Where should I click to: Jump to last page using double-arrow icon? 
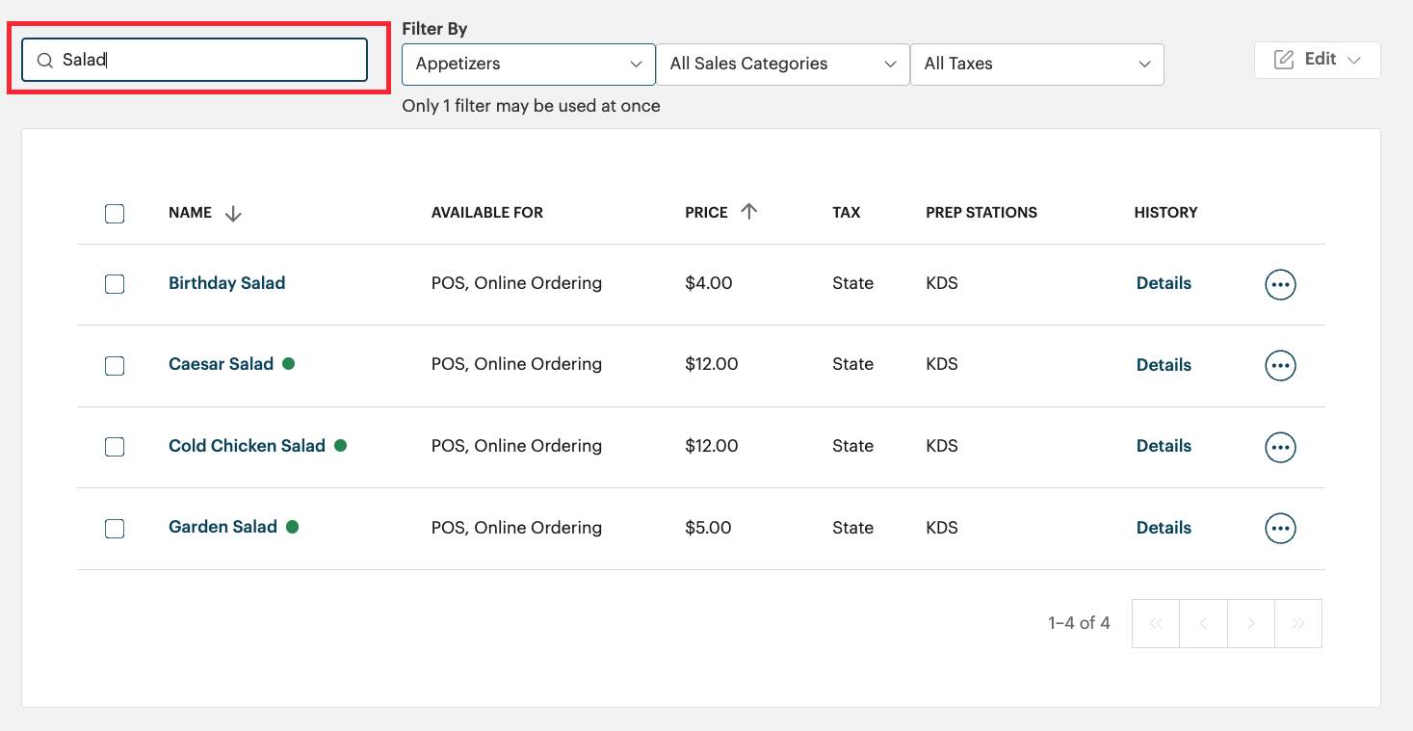[x=1298, y=623]
